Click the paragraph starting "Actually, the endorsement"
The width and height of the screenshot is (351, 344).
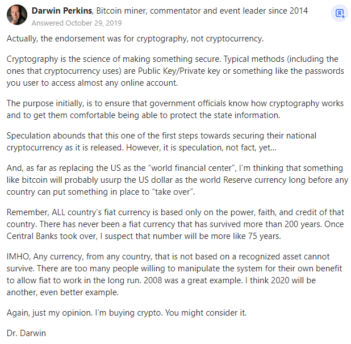[x=135, y=39]
